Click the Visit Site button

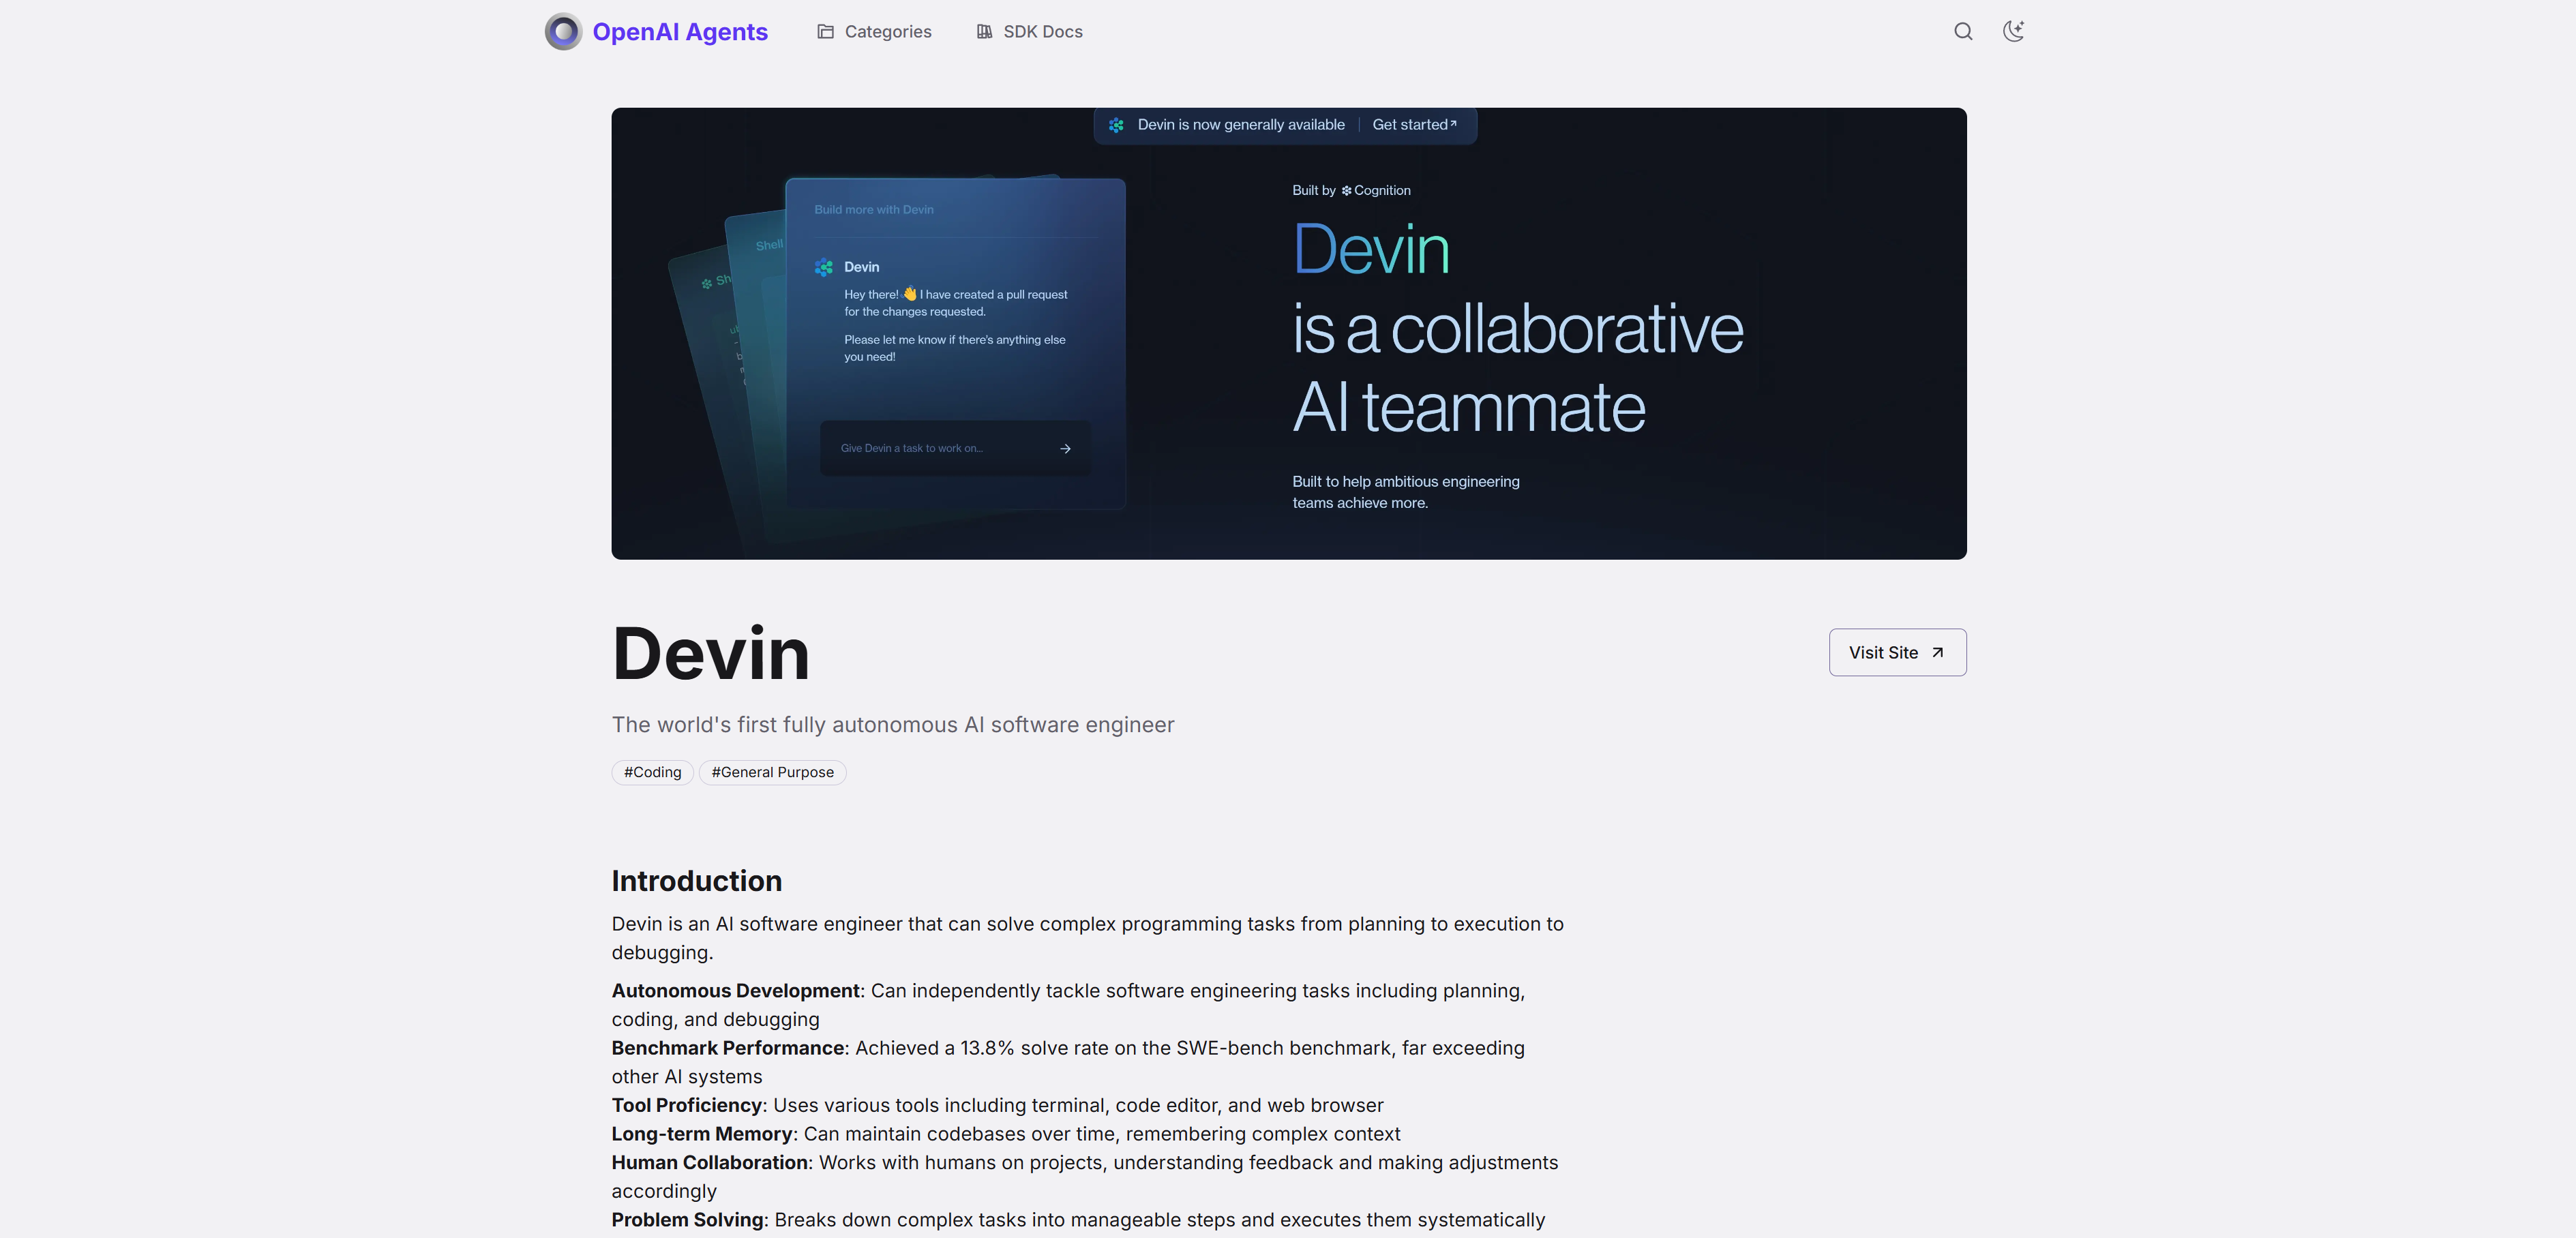click(x=1897, y=652)
